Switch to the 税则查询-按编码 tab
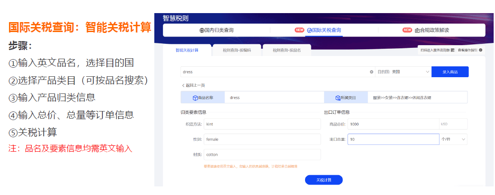Screen dimensions: 495x195 point(236,51)
